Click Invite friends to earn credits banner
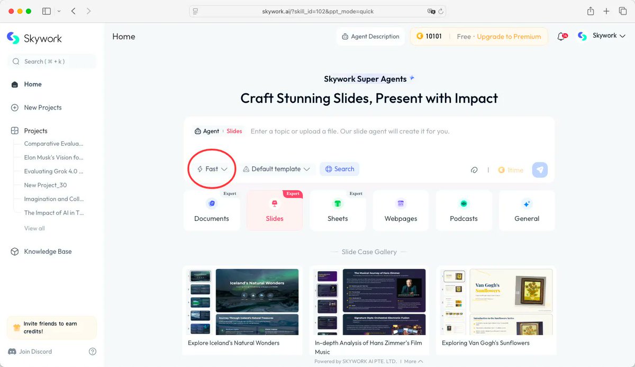Screen dimensions: 635x367 point(52,327)
